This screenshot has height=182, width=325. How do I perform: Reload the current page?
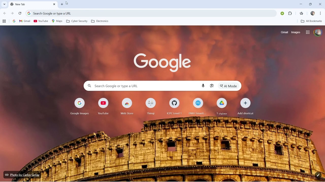[x=20, y=13]
